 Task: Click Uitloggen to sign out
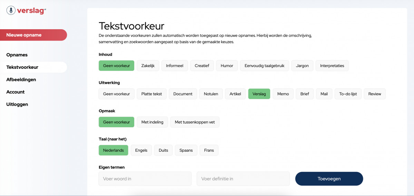click(17, 105)
